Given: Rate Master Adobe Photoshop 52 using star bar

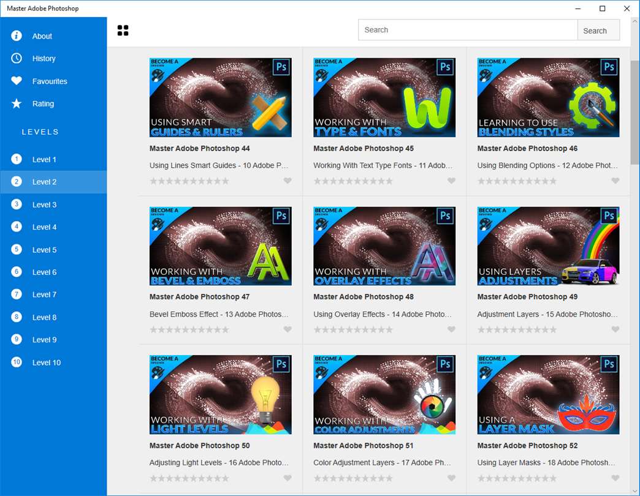Looking at the screenshot, I should click(x=517, y=478).
